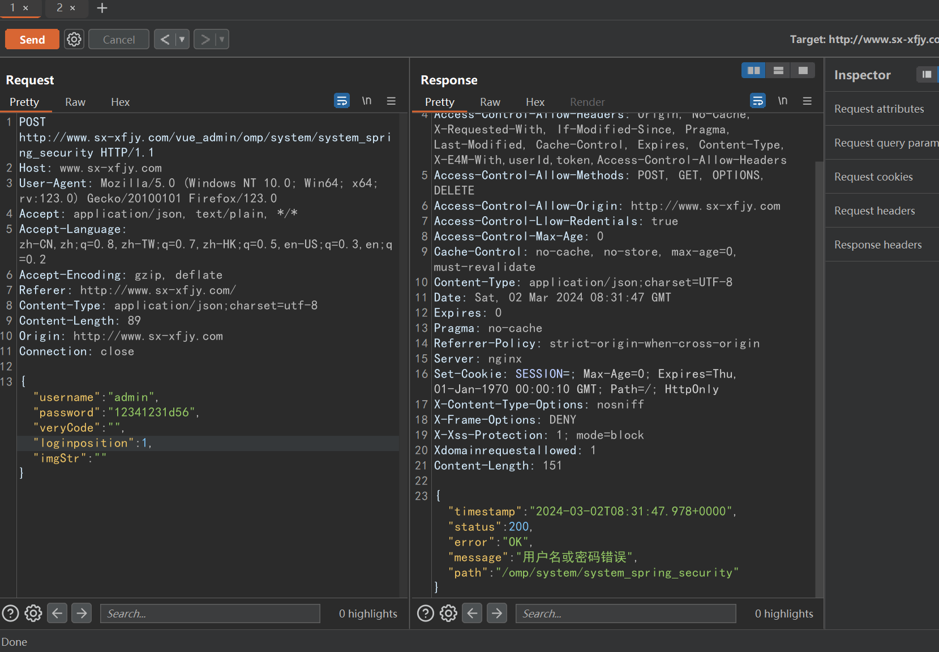The width and height of the screenshot is (939, 652).
Task: Jump to next match in Request search
Action: [82, 613]
